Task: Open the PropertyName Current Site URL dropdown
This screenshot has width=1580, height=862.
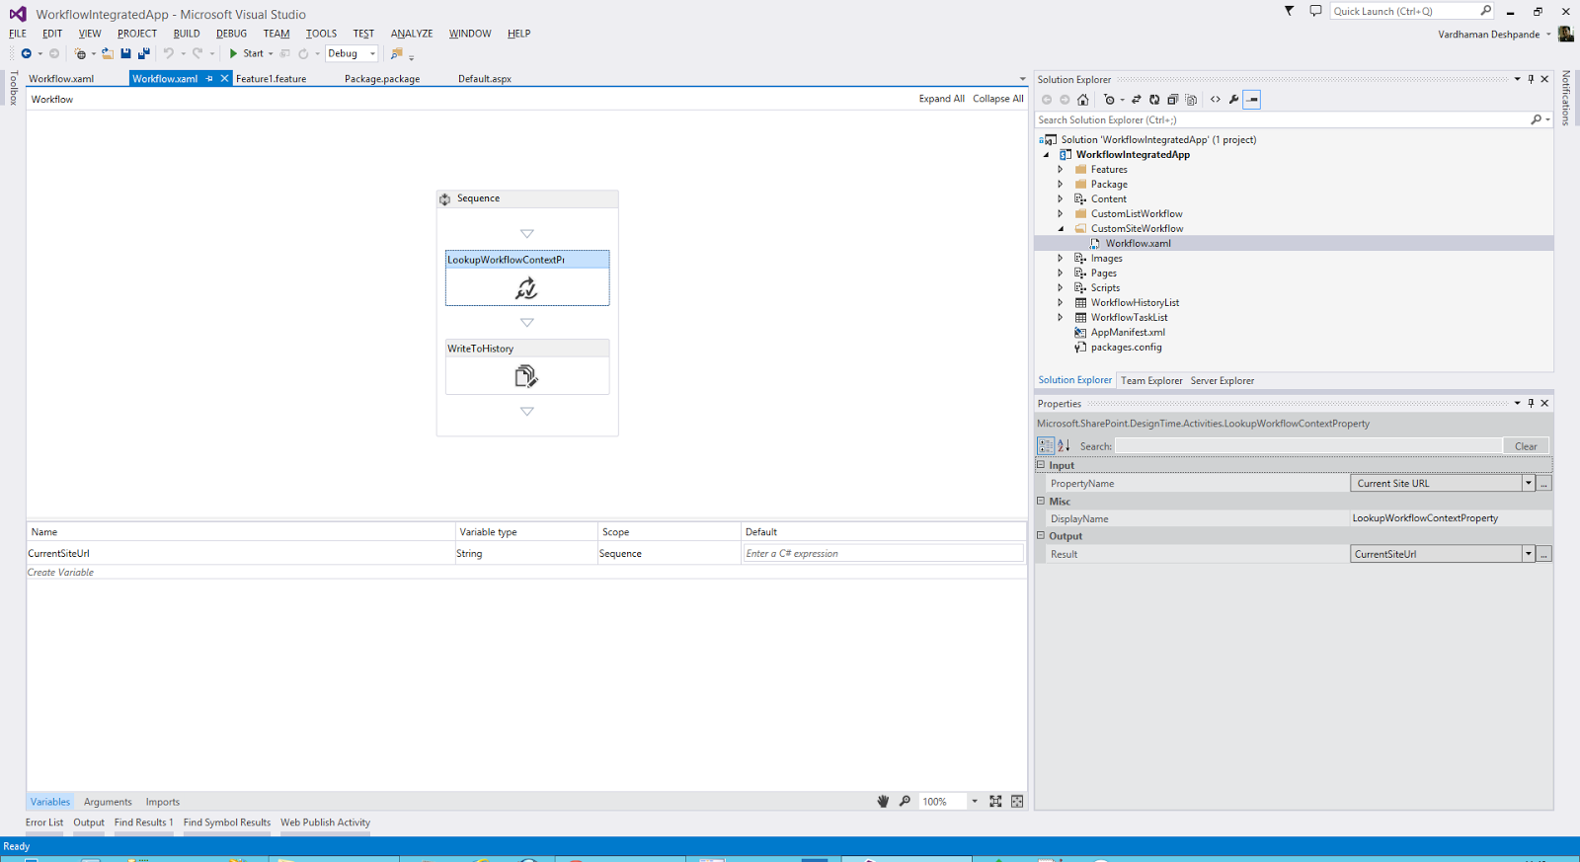Action: (1528, 484)
